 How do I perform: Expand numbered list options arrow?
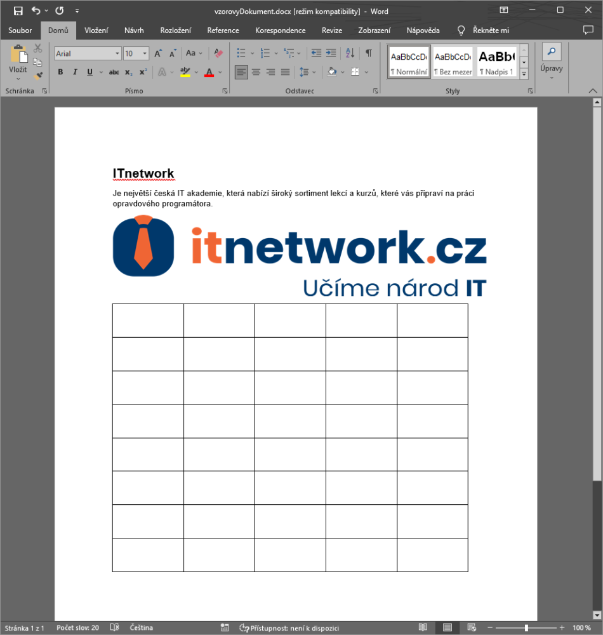point(276,53)
